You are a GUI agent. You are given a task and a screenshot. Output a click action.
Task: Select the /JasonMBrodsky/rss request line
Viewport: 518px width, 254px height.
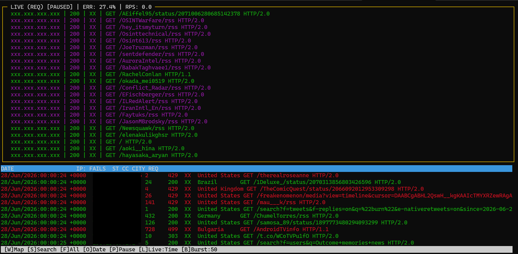(x=109, y=122)
